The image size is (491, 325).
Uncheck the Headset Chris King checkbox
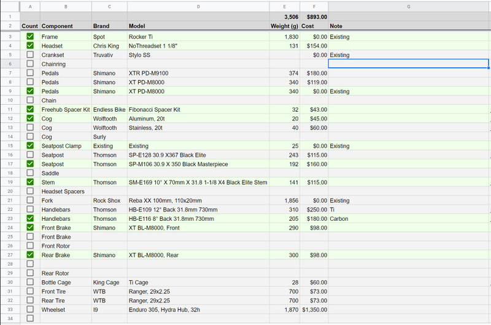pyautogui.click(x=30, y=45)
